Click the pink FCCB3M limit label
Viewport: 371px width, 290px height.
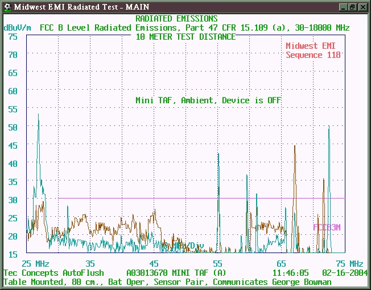[327, 228]
